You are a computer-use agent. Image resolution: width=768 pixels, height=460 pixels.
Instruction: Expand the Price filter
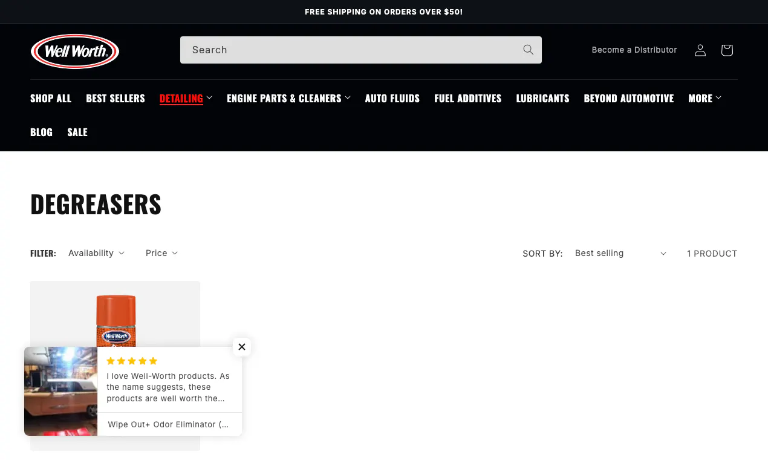[x=161, y=253]
